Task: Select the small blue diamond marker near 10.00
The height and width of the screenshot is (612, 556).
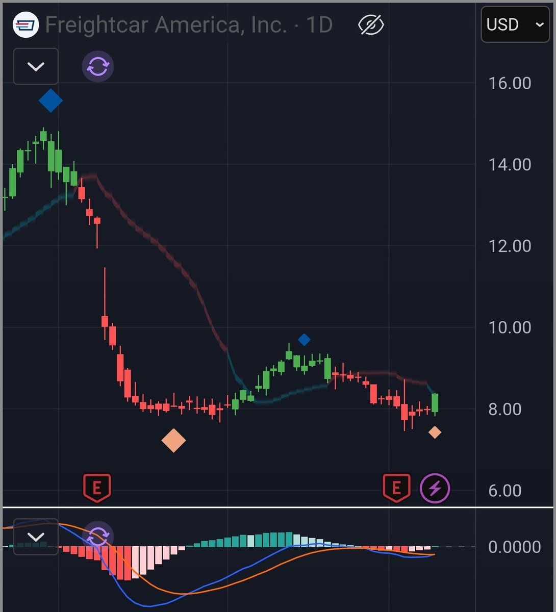Action: 304,340
